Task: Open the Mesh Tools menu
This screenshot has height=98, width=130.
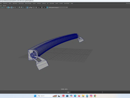Action: click(x=21, y=3)
